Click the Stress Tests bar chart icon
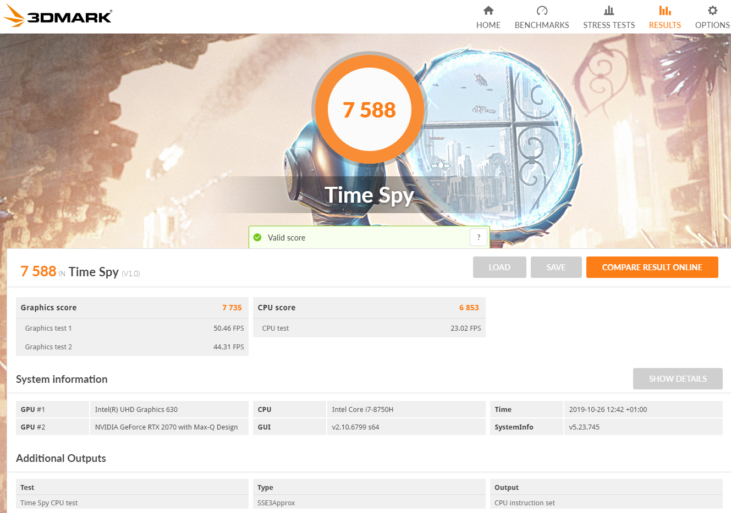The image size is (731, 513). point(609,10)
